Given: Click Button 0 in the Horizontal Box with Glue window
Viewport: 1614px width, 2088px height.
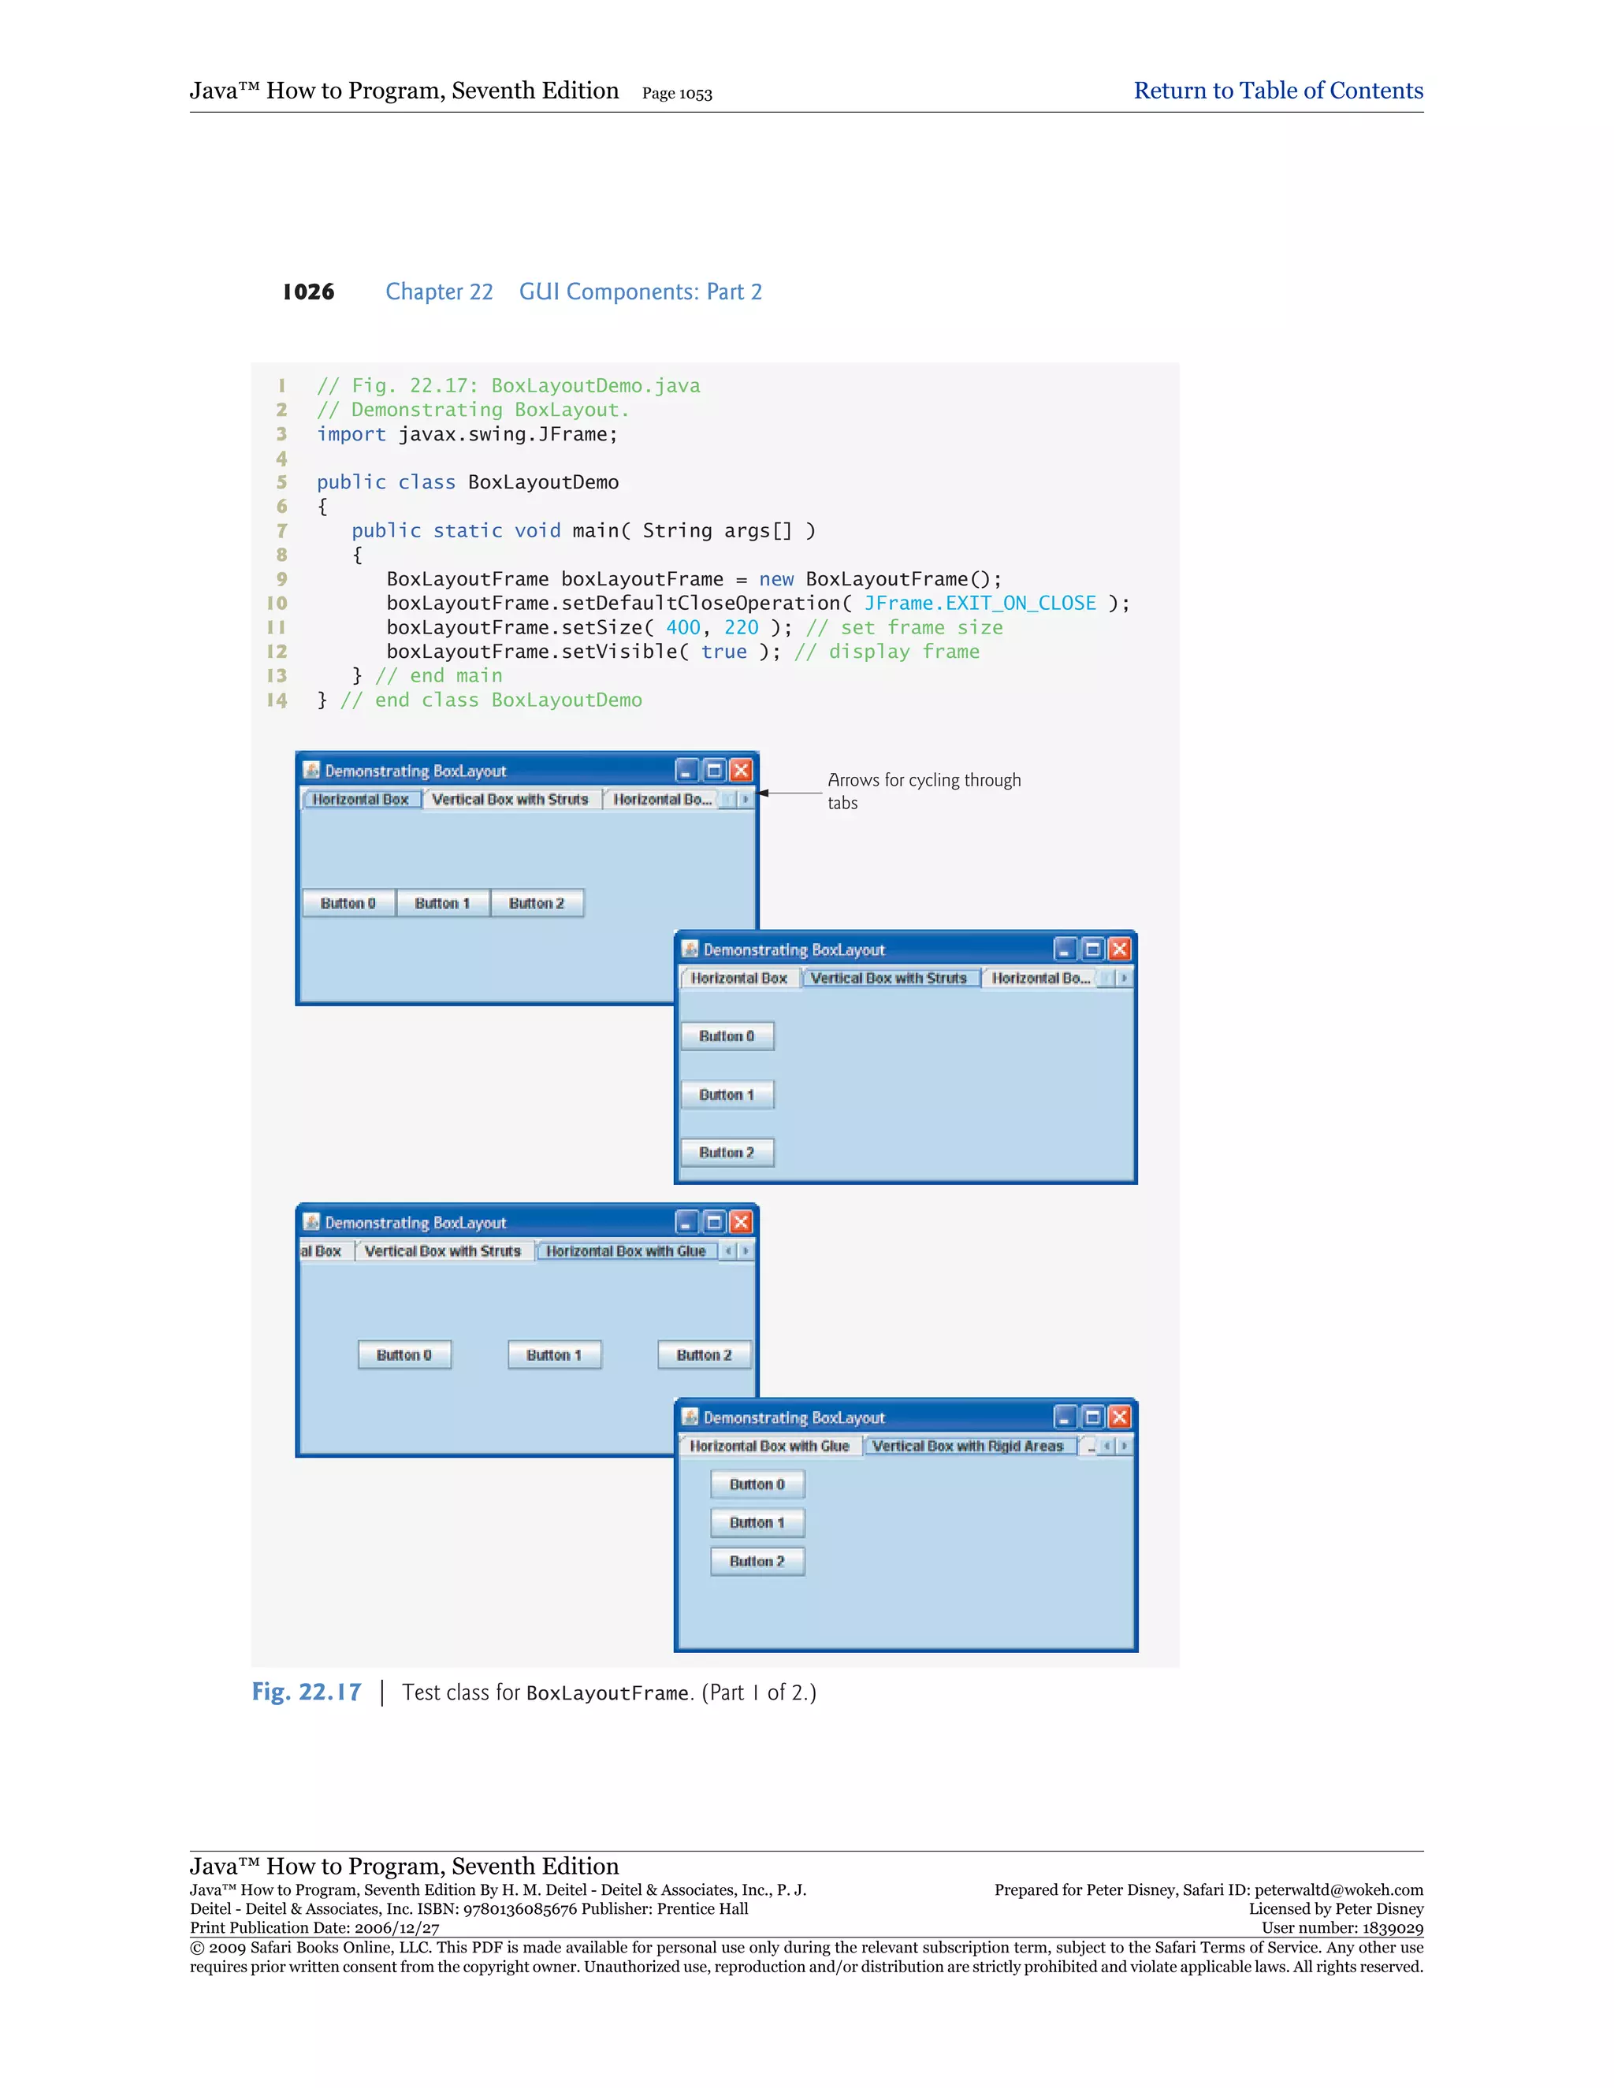Looking at the screenshot, I should coord(404,1354).
